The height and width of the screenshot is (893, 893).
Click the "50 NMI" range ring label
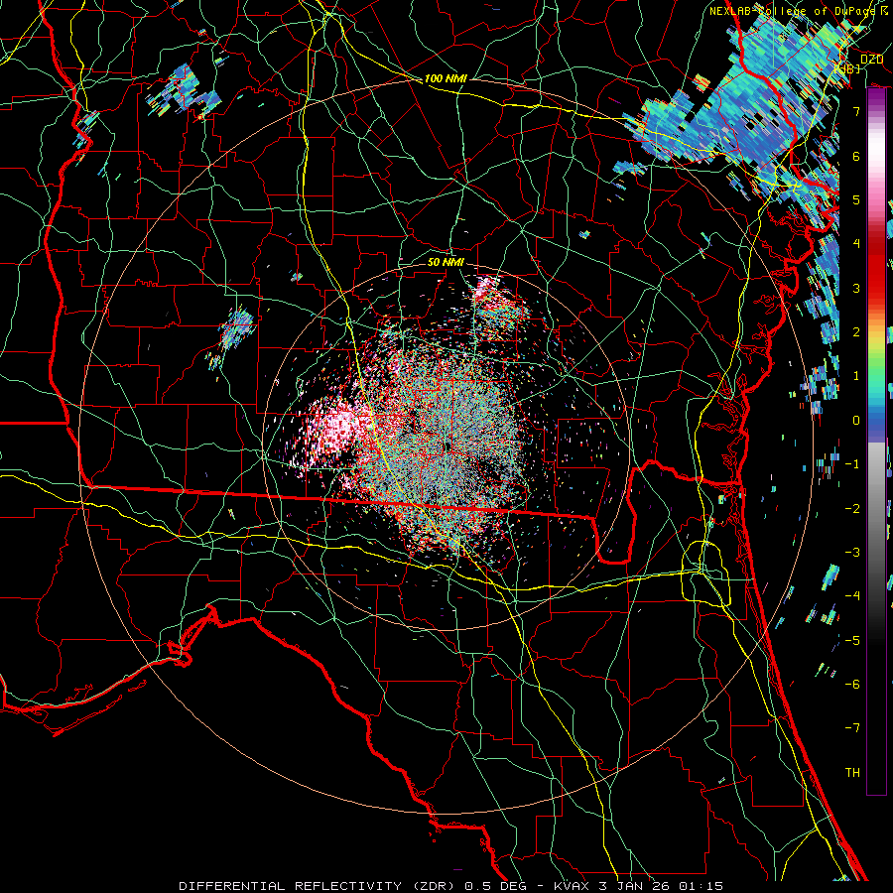click(x=446, y=262)
